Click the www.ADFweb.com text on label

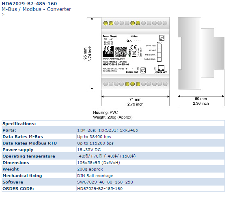pos(114,59)
